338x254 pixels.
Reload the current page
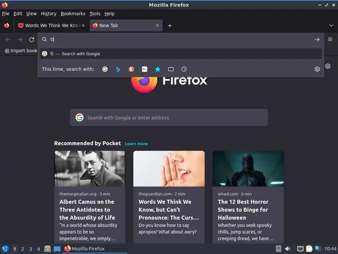(x=32, y=40)
